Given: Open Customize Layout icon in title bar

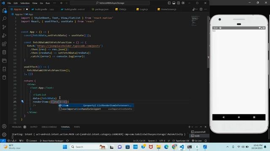Looking at the screenshot, I should [x=183, y=3].
